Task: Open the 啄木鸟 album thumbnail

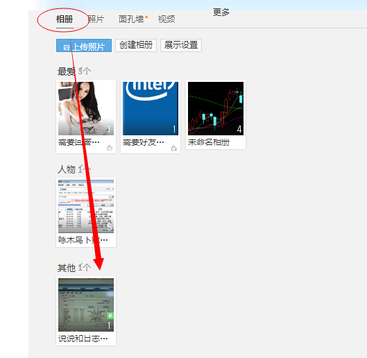Action: [x=86, y=206]
